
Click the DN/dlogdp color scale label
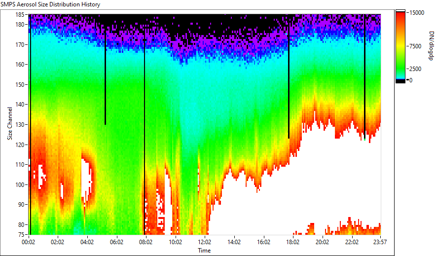pyautogui.click(x=431, y=46)
